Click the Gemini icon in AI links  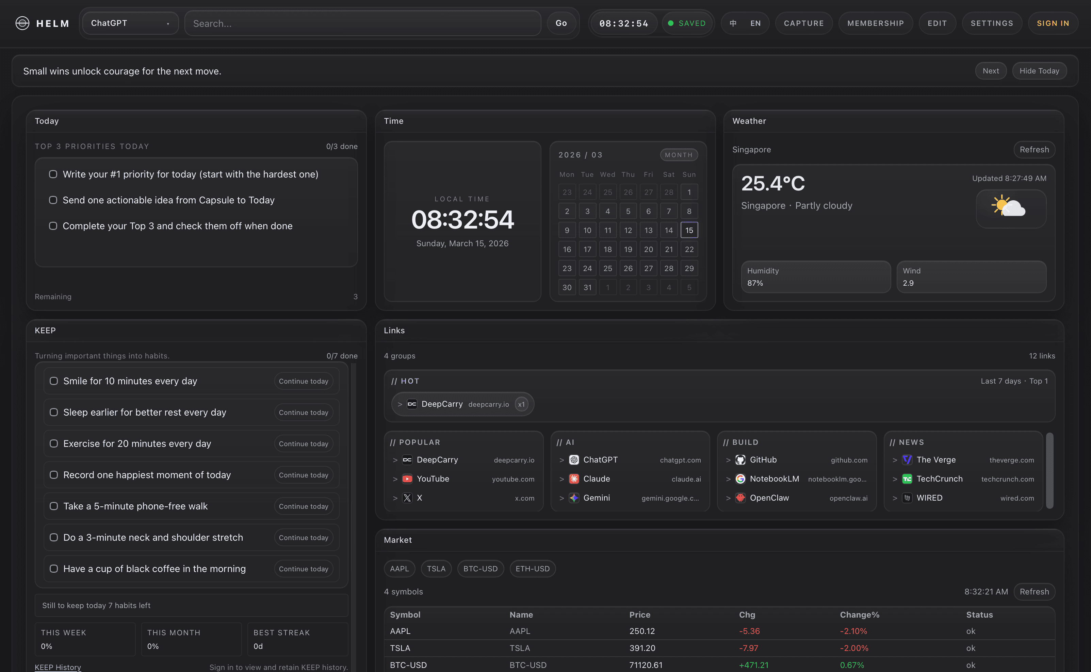pos(574,498)
